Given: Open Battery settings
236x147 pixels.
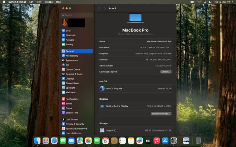Looking at the screenshot, I should pos(77,45).
